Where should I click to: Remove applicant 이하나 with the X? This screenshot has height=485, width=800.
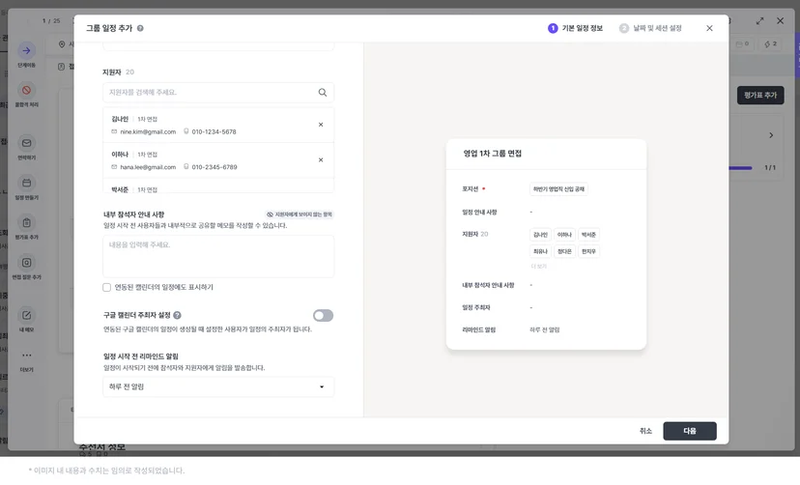coord(321,159)
